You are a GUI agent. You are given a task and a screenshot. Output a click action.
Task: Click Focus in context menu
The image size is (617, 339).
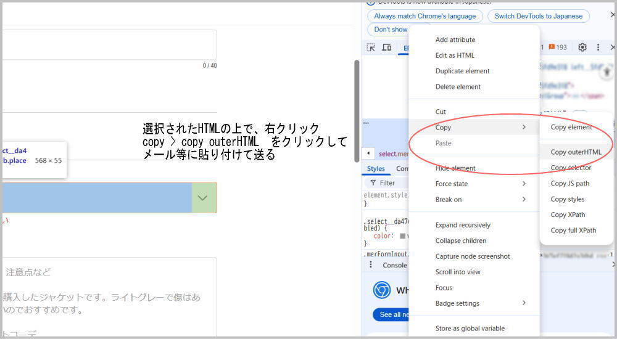coord(444,288)
